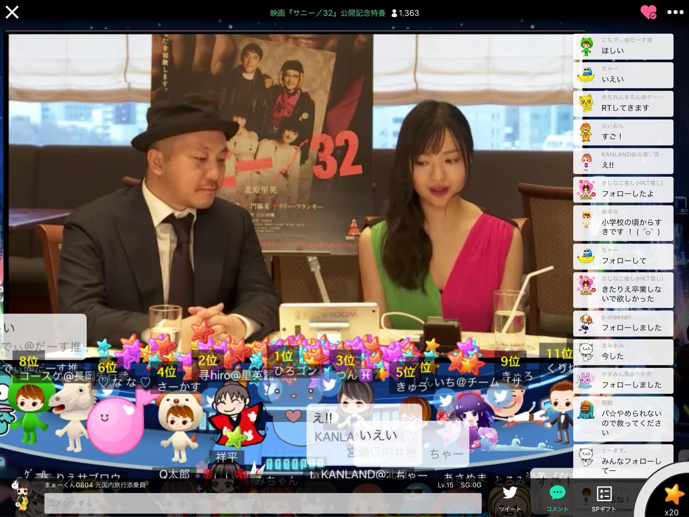The image size is (689, 517).
Task: Select the 6位 white horse audience avatar
Action: coord(73,416)
